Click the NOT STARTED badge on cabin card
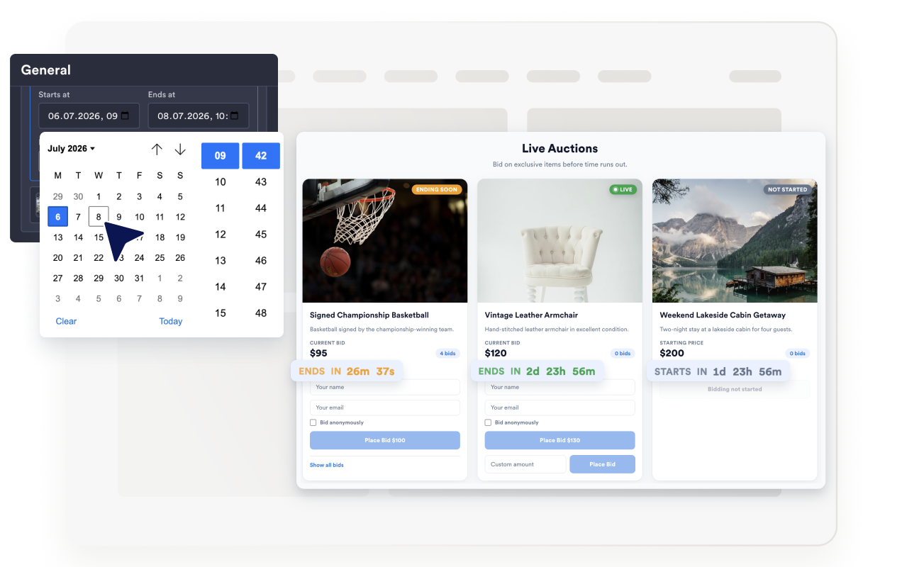Image resolution: width=902 pixels, height=567 pixels. pos(787,189)
